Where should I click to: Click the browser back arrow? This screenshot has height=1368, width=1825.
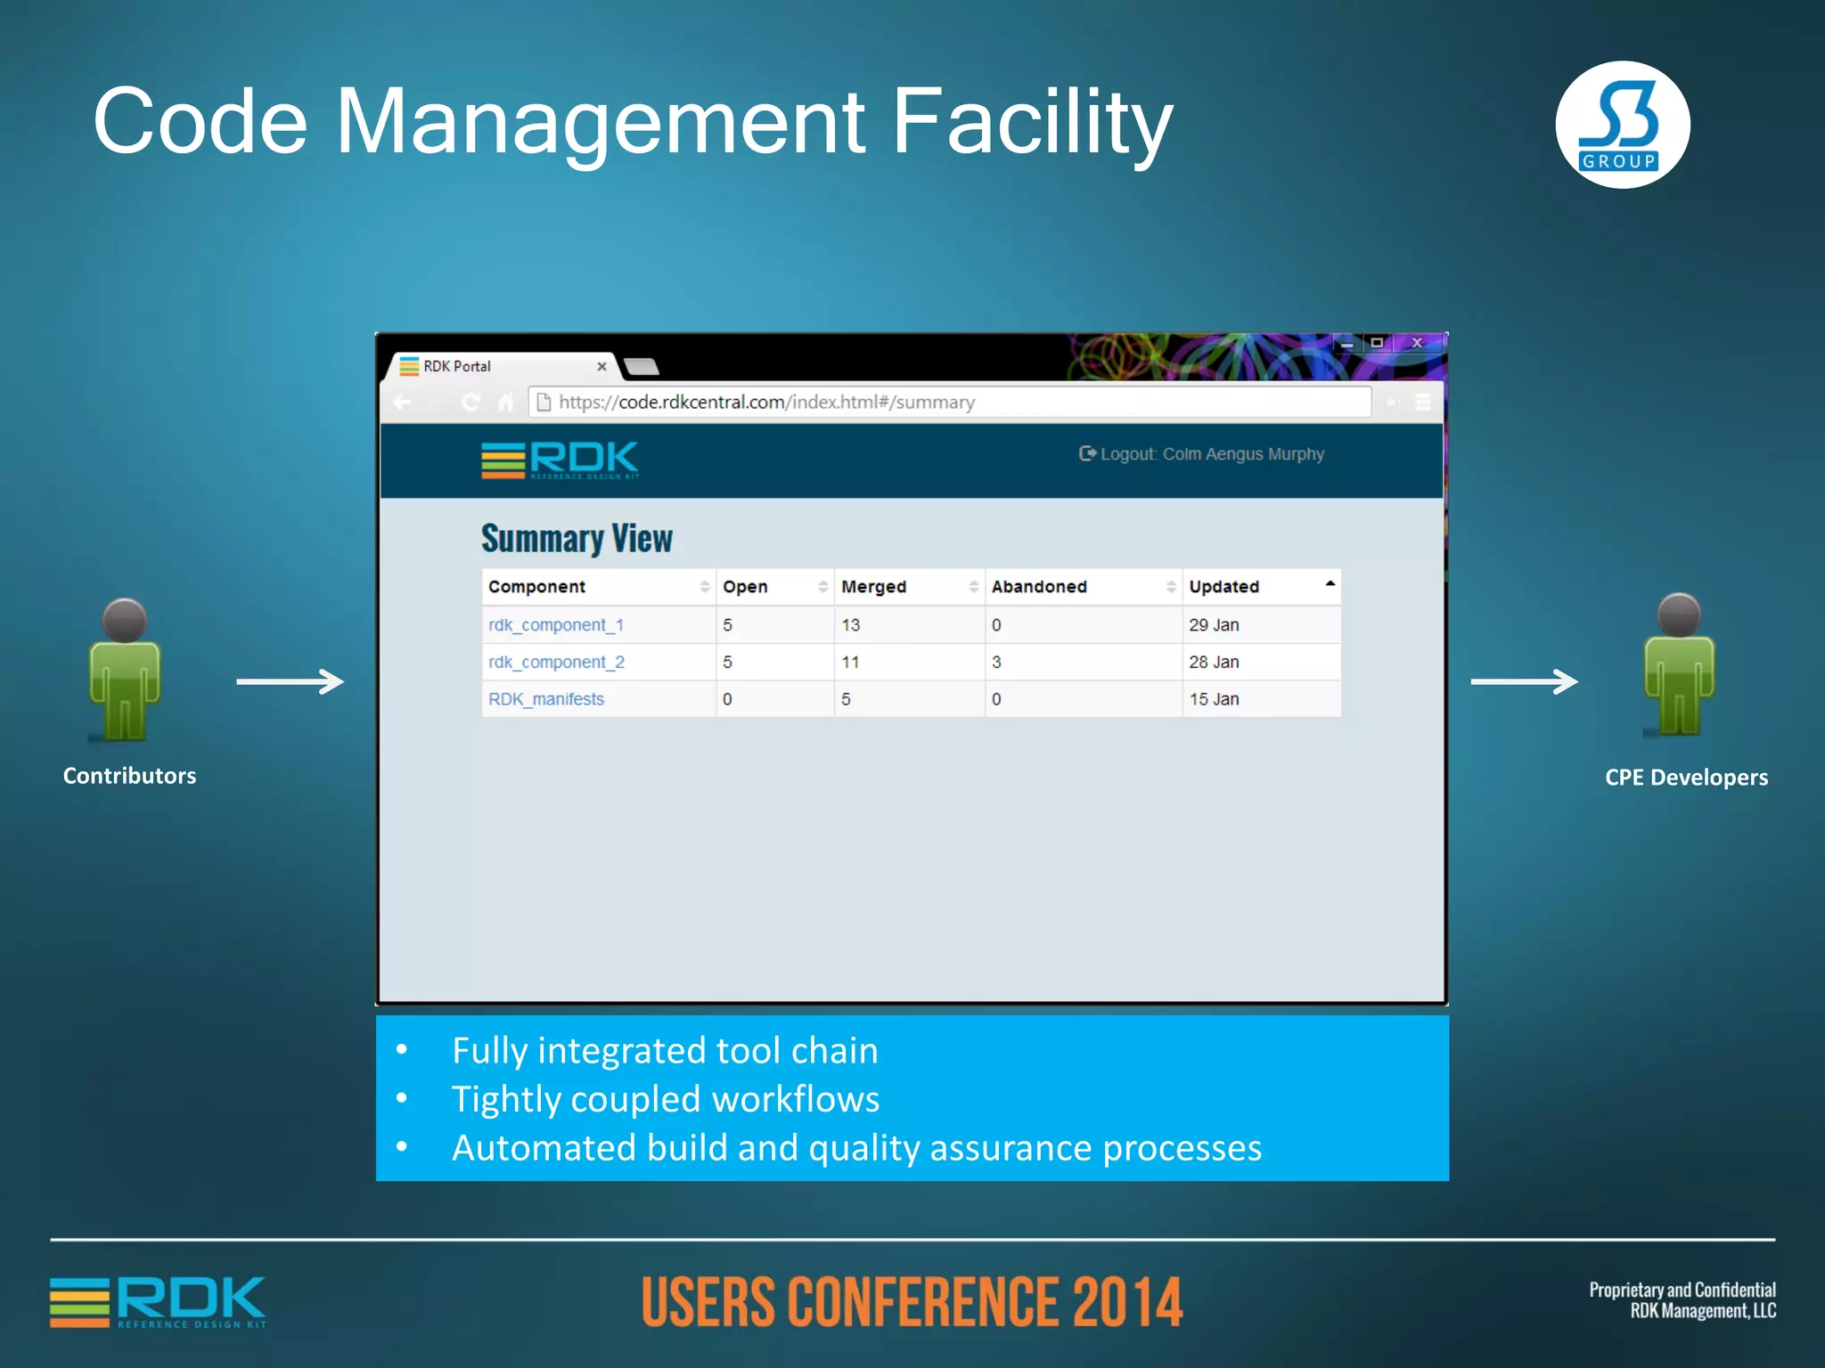tap(403, 403)
